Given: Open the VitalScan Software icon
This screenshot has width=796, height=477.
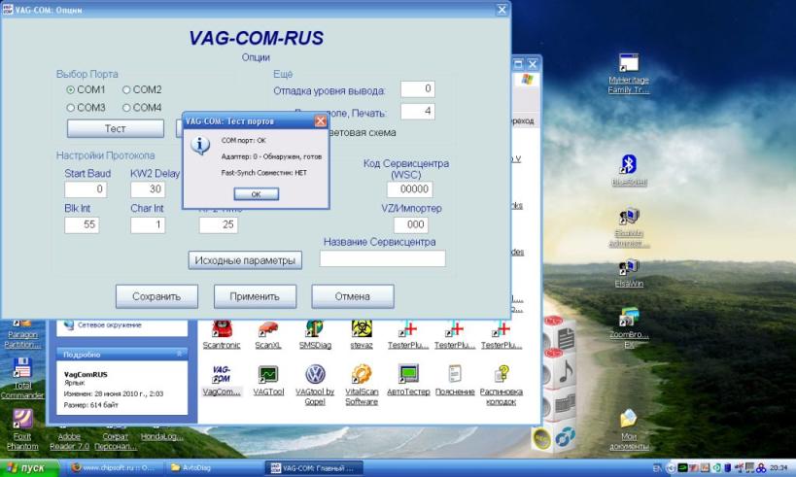Looking at the screenshot, I should (362, 375).
